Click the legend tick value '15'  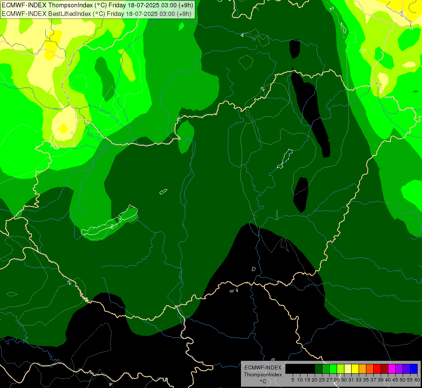pos(307,380)
